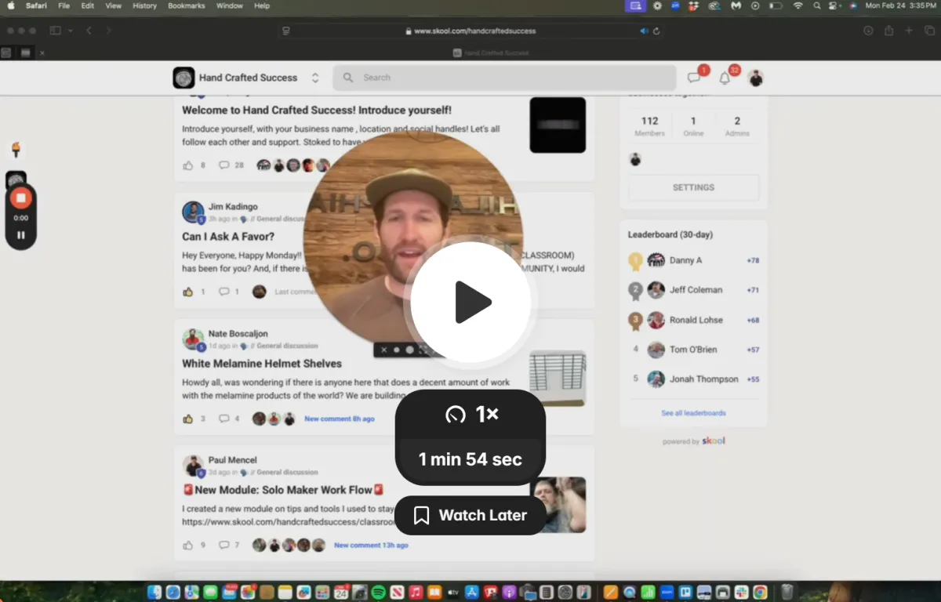
Task: Open the Welcome post black thumbnail
Action: pos(558,125)
